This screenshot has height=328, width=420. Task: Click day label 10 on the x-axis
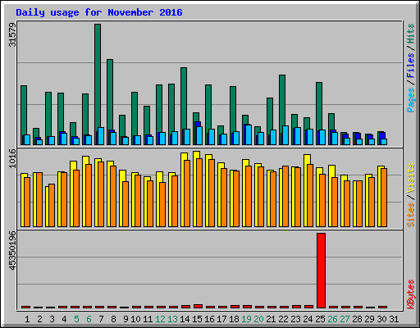pyautogui.click(x=135, y=319)
